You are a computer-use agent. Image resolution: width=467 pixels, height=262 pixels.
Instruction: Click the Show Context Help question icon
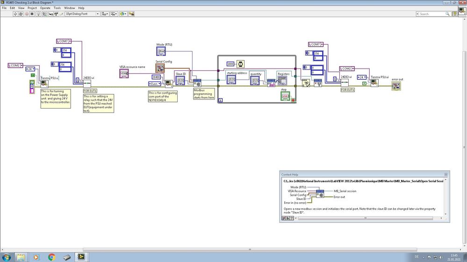click(x=454, y=14)
